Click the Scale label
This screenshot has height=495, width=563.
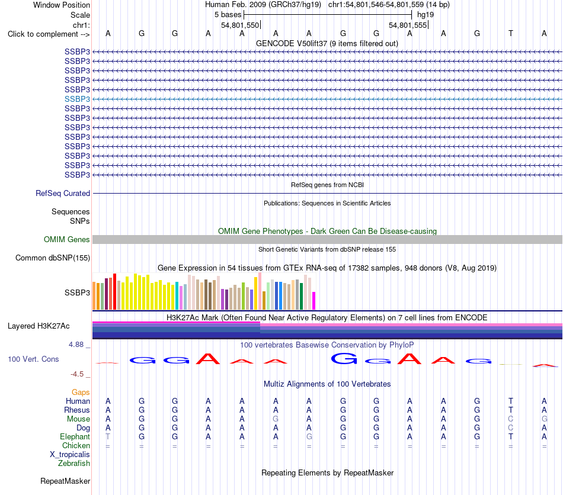pos(80,15)
